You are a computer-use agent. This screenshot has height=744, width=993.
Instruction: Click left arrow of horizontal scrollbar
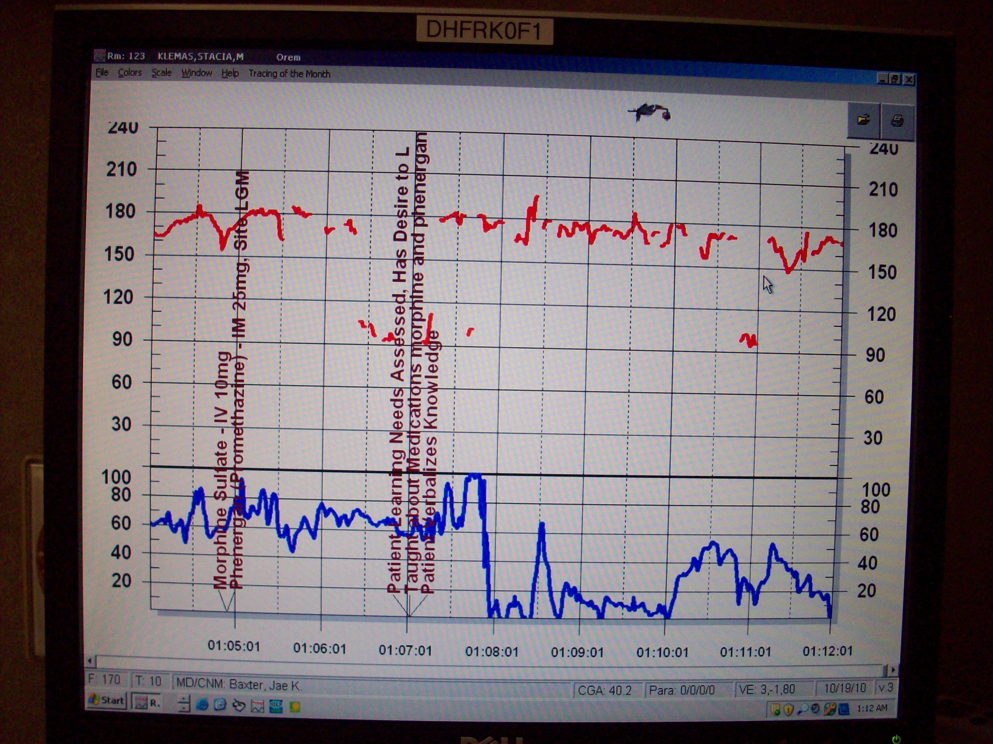(x=90, y=661)
